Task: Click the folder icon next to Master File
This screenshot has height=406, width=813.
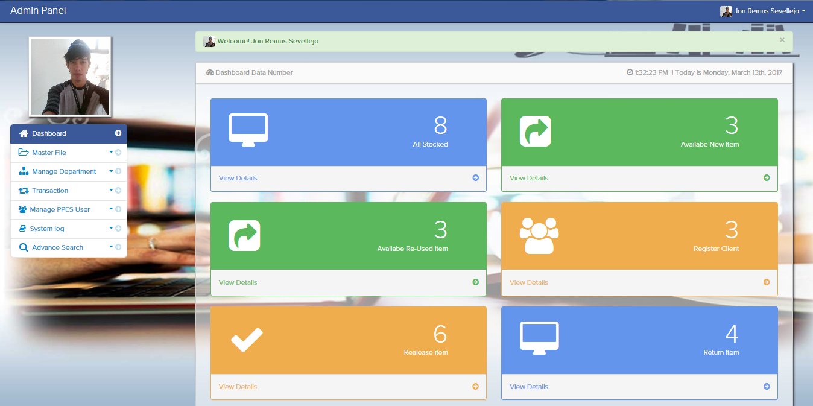Action: pos(24,152)
